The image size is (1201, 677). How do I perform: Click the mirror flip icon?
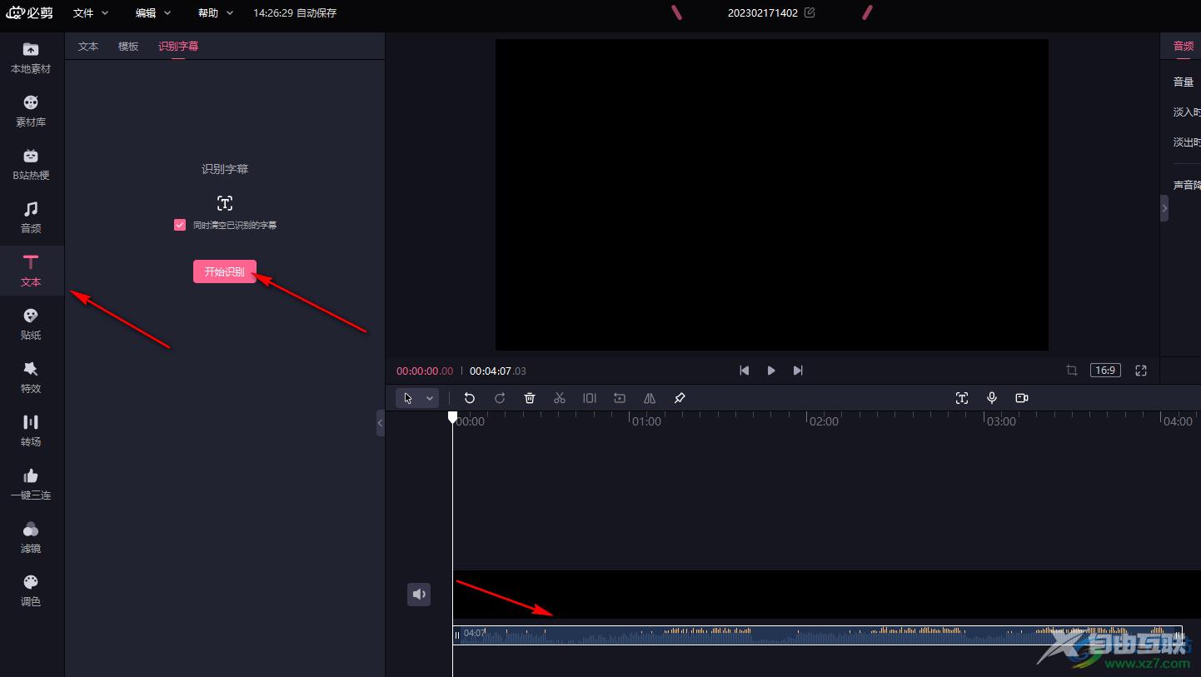[x=650, y=398]
